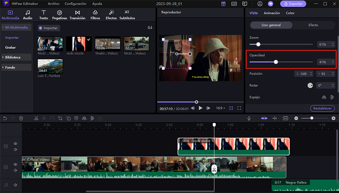
Task: Open the user account icon
Action: (x=260, y=4)
